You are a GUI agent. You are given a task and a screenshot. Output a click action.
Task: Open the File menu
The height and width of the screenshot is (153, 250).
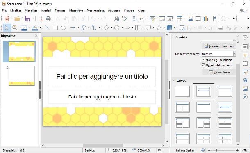[x=5, y=11]
